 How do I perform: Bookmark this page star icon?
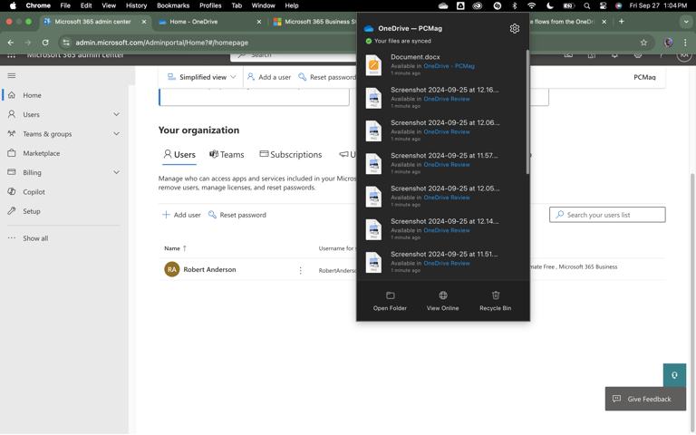click(643, 43)
